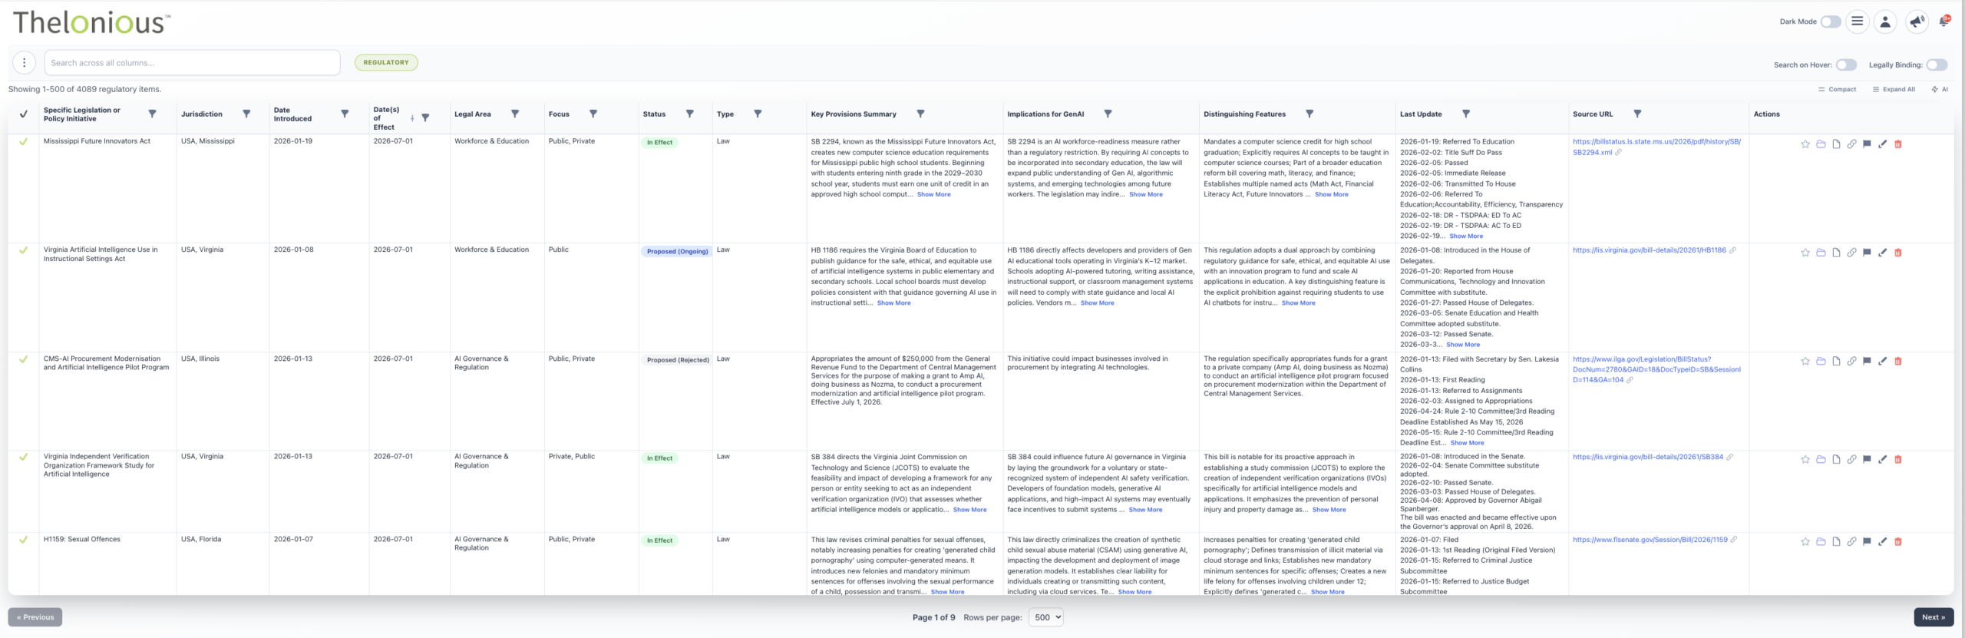The width and height of the screenshot is (1965, 638).
Task: Open flsenate.gov Bill 1159 source link
Action: coord(1650,540)
